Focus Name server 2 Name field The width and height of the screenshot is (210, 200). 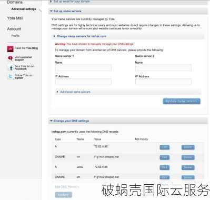163,68
